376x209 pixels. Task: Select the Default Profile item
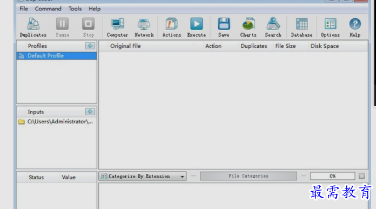(57, 55)
